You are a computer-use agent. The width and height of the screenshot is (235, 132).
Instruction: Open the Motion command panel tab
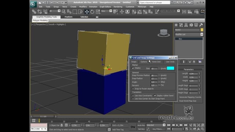191,25
